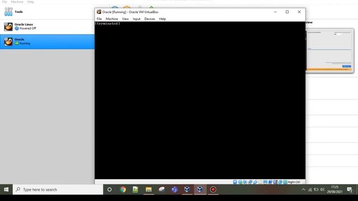Viewport: 358px width, 201px height.
Task: Open clock showing 17:25 in taskbar
Action: (x=335, y=189)
